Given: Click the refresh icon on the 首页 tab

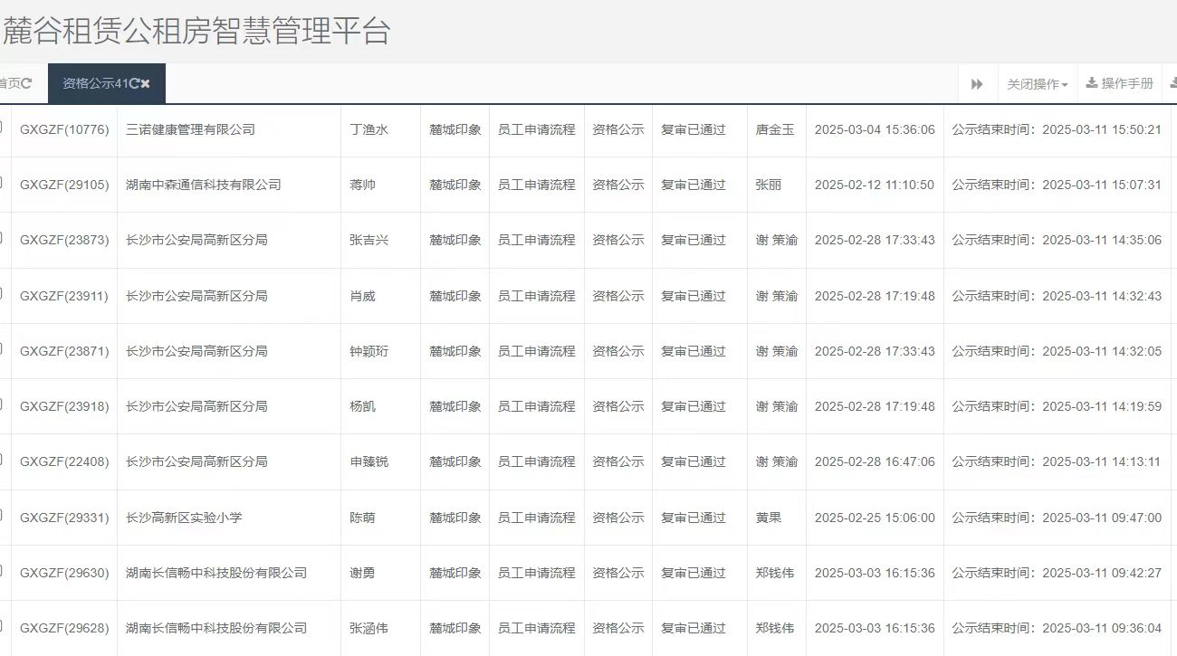Looking at the screenshot, I should pyautogui.click(x=26, y=82).
